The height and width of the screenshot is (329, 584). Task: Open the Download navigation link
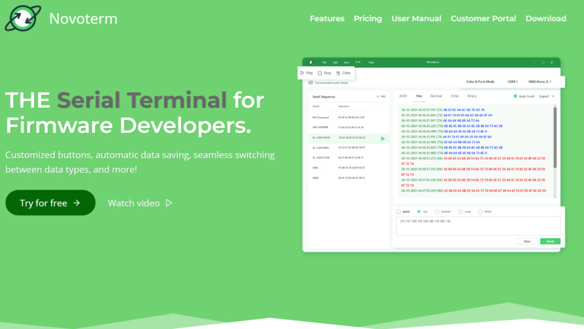click(x=546, y=19)
